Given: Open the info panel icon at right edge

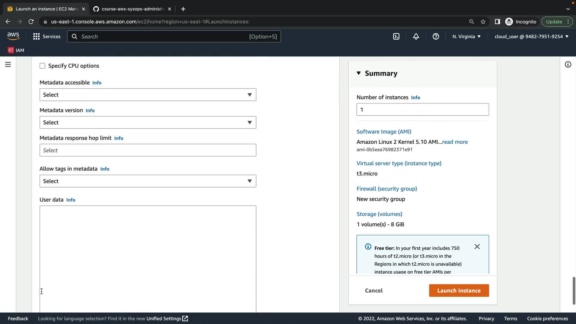Looking at the screenshot, I should tap(568, 64).
